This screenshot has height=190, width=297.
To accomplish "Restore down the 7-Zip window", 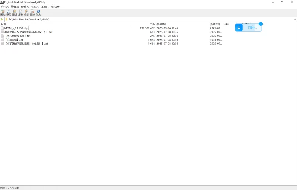I will click(x=282, y=2).
